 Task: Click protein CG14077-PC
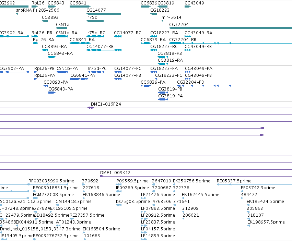(x=128, y=69)
